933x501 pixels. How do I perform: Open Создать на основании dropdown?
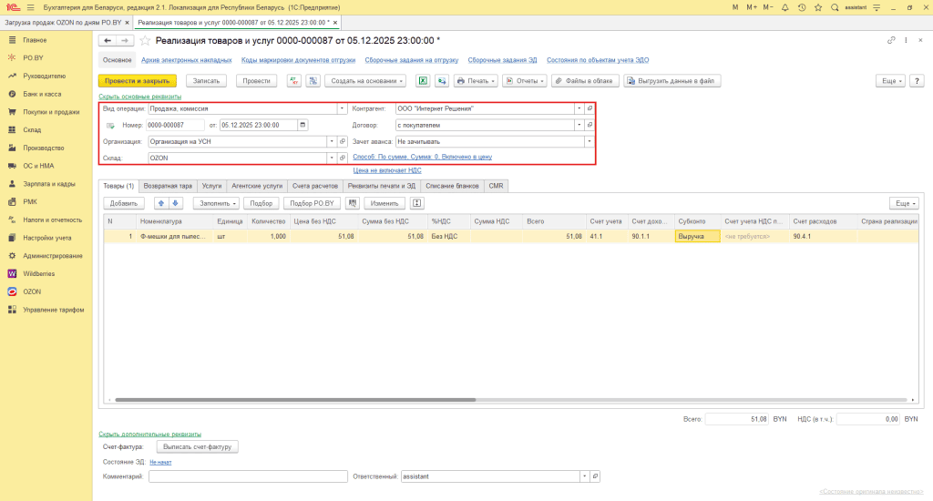(x=365, y=81)
